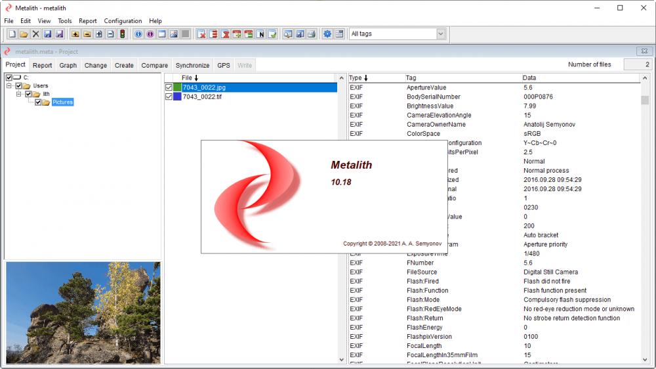Click the image preview toolbar icon

pos(174,34)
